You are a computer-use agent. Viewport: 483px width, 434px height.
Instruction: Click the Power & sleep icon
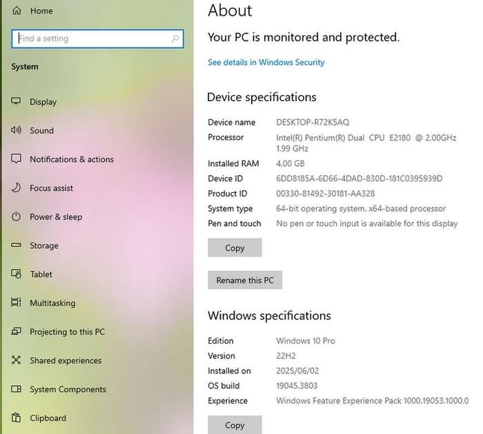(x=16, y=216)
